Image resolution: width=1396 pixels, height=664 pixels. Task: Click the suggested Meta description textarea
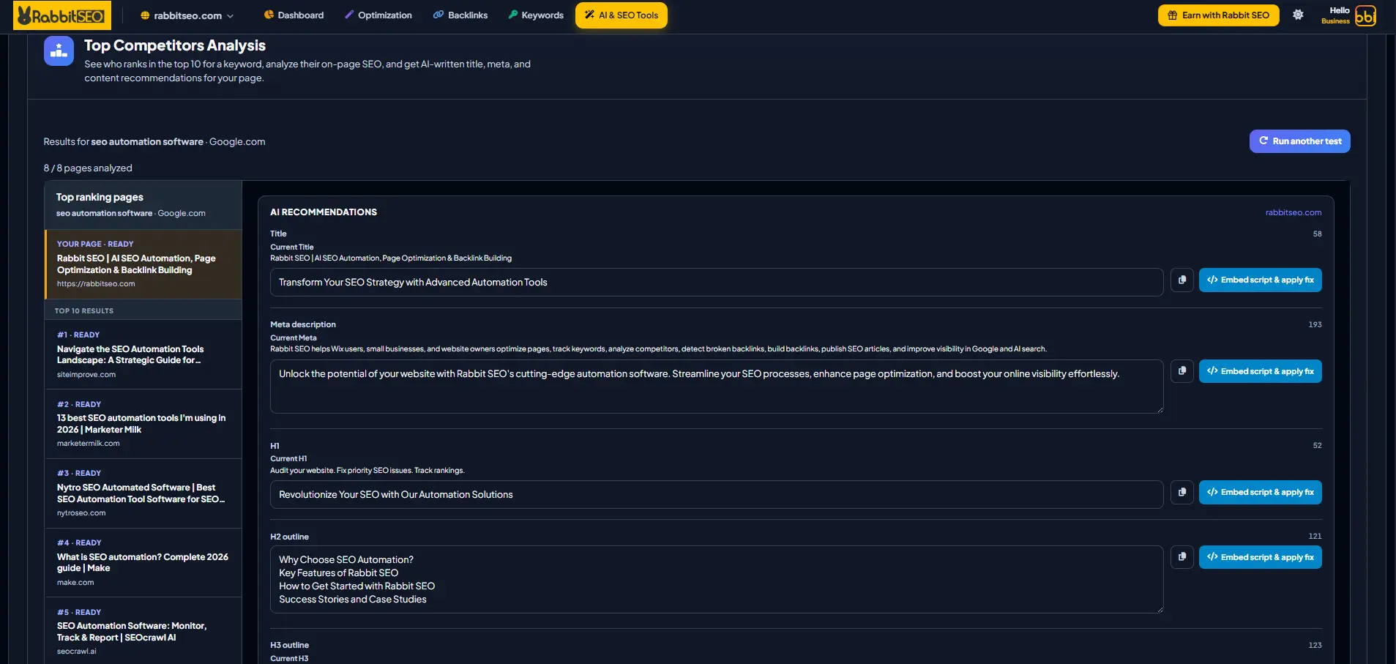coord(717,386)
